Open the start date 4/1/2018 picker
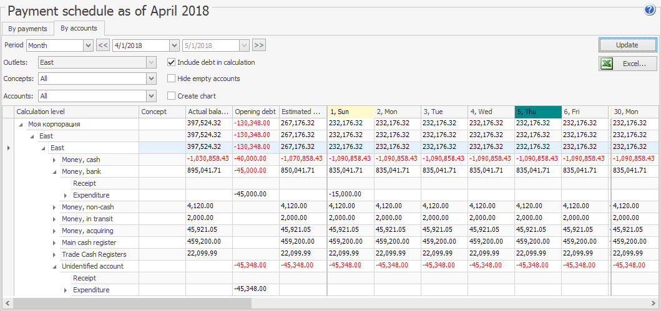 click(x=174, y=45)
